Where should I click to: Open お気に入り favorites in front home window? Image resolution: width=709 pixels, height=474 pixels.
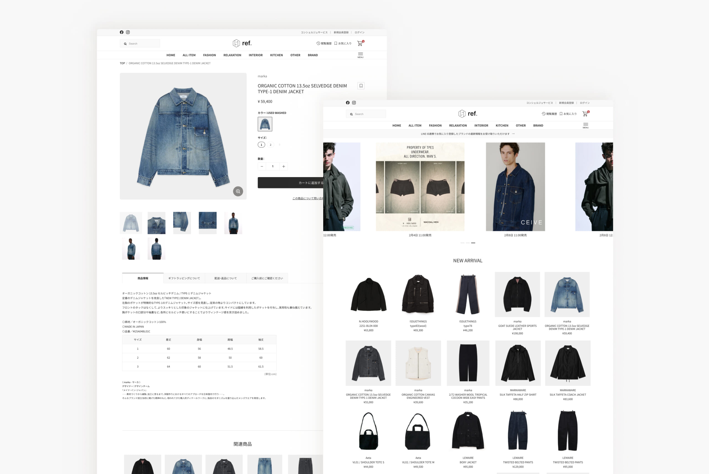568,114
